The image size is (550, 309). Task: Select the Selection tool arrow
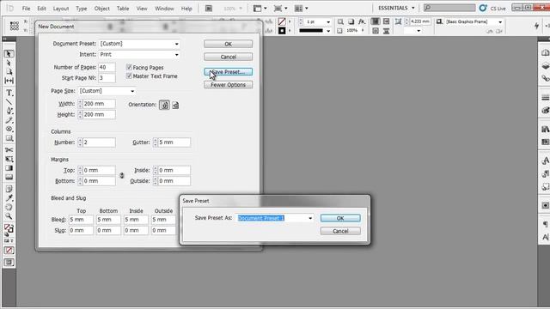click(9, 53)
